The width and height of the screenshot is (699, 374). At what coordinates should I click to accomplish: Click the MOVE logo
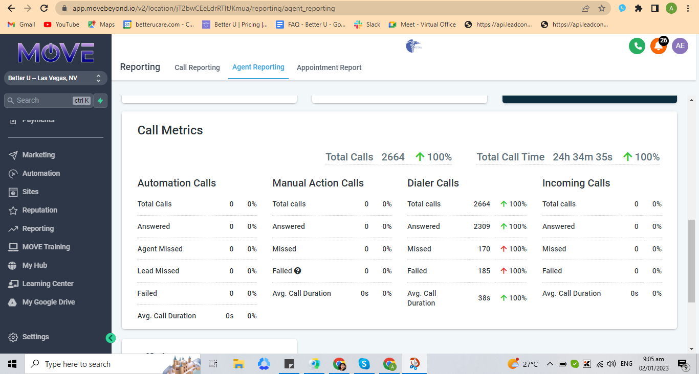[x=56, y=53]
